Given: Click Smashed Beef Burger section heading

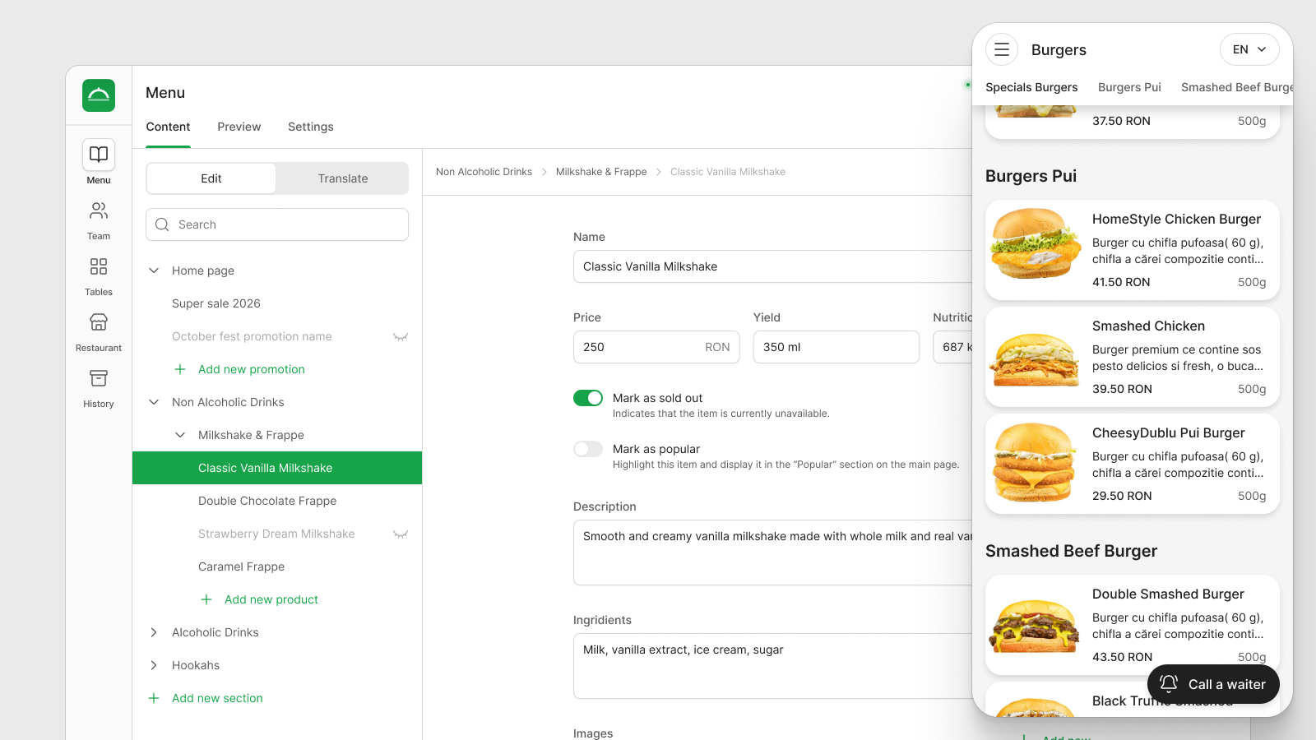Looking at the screenshot, I should pos(1071,551).
